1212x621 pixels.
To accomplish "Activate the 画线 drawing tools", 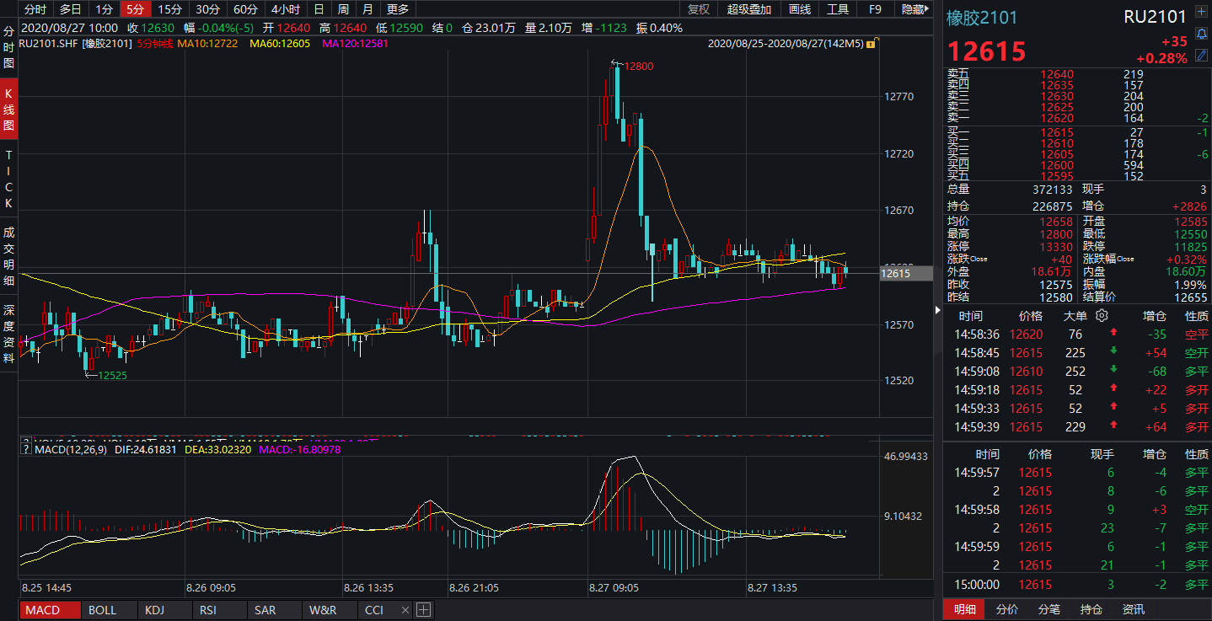I will tap(800, 9).
